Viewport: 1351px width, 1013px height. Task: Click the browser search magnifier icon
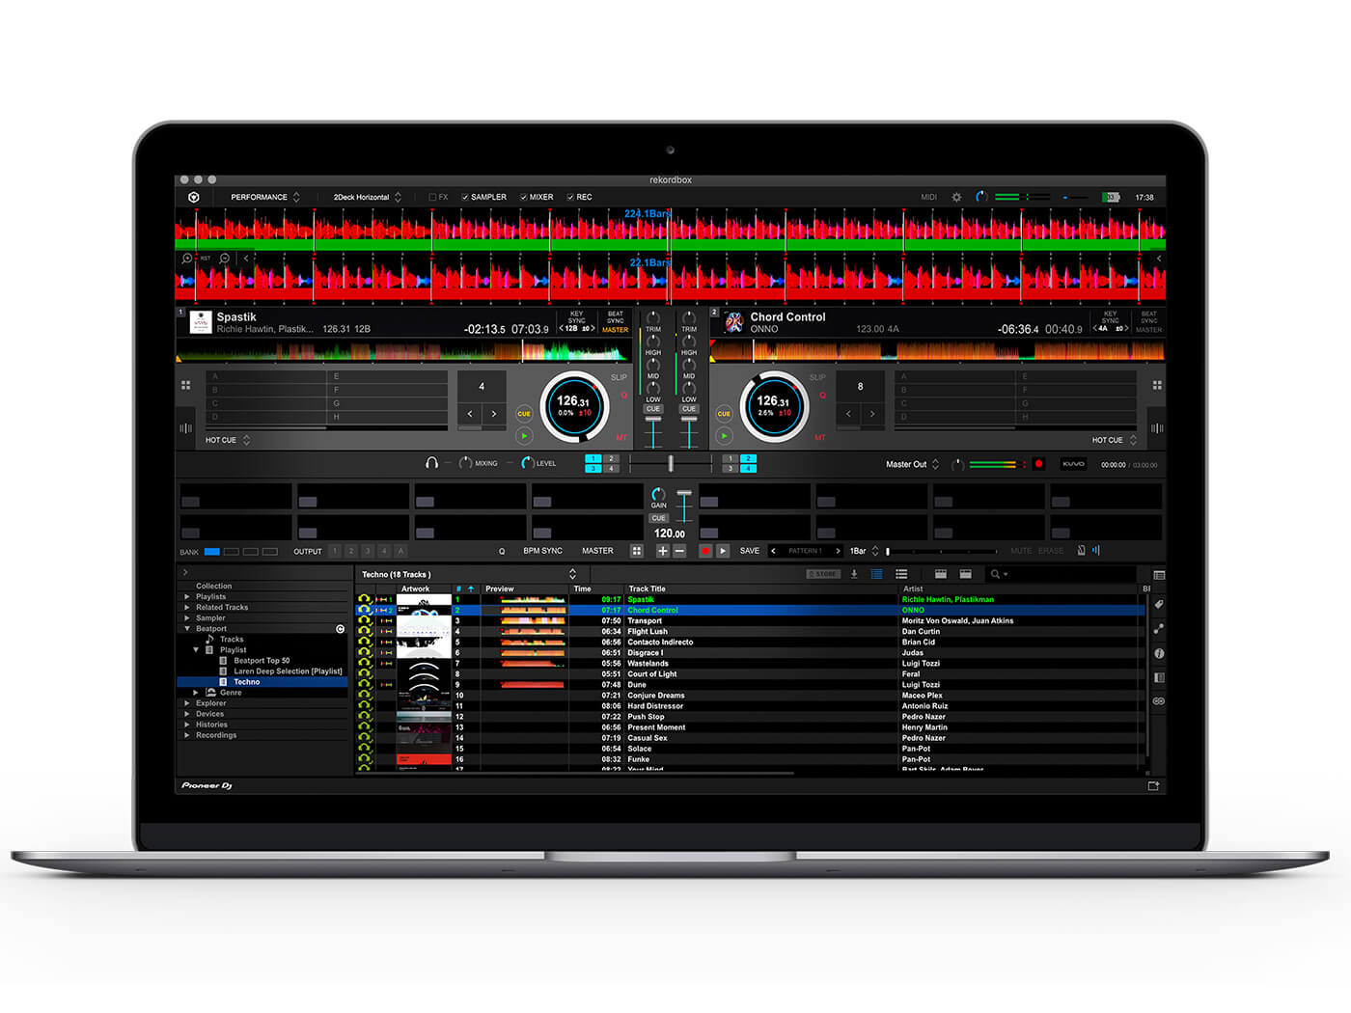pyautogui.click(x=995, y=574)
